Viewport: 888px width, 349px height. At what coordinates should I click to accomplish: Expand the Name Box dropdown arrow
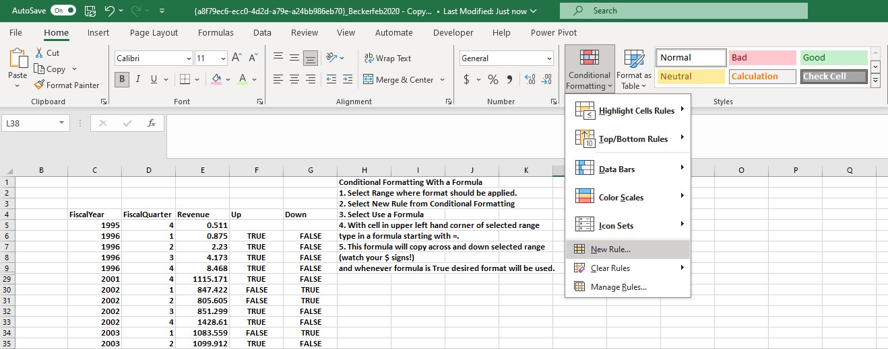(61, 123)
